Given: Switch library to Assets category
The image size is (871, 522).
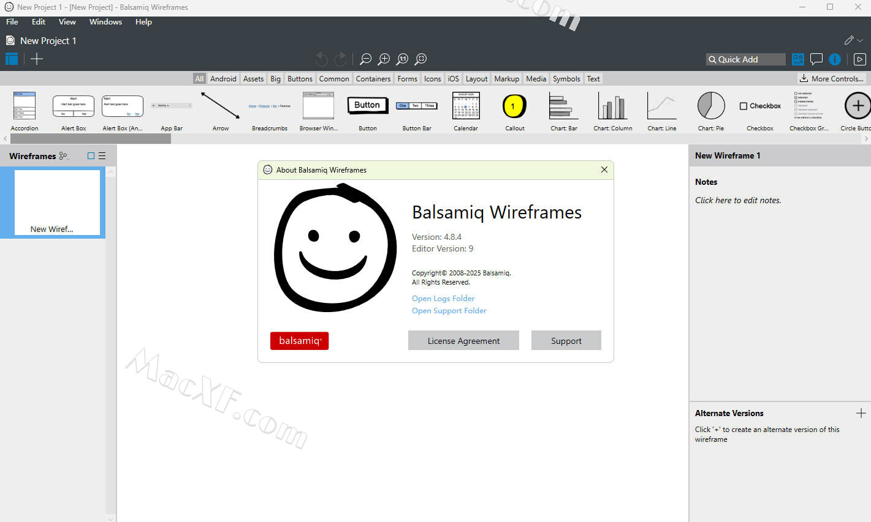Looking at the screenshot, I should (253, 78).
